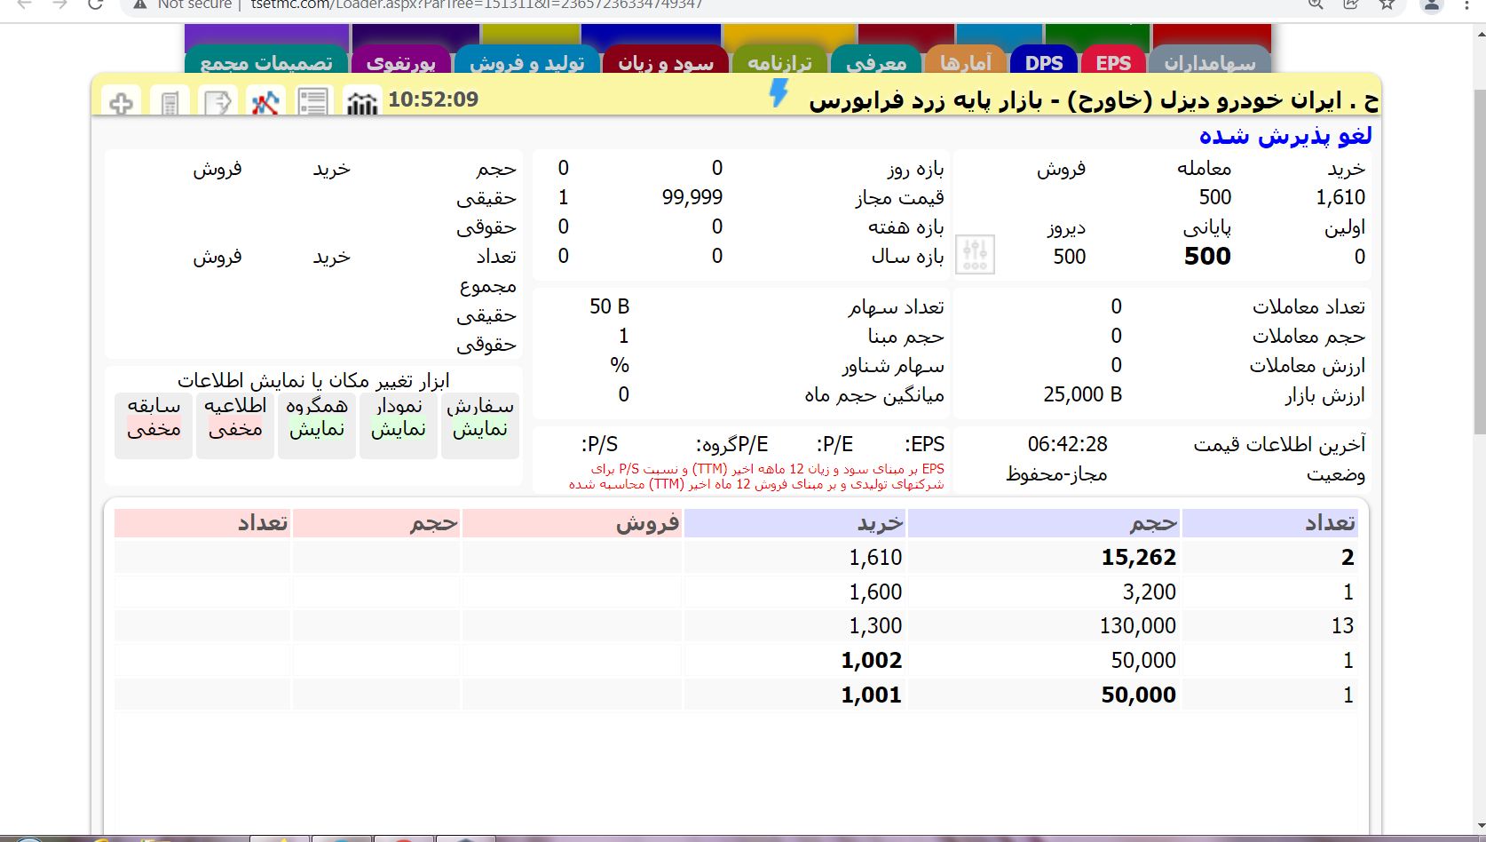Click the red EPS TTM footnote text
1486x842 pixels.
tap(756, 476)
